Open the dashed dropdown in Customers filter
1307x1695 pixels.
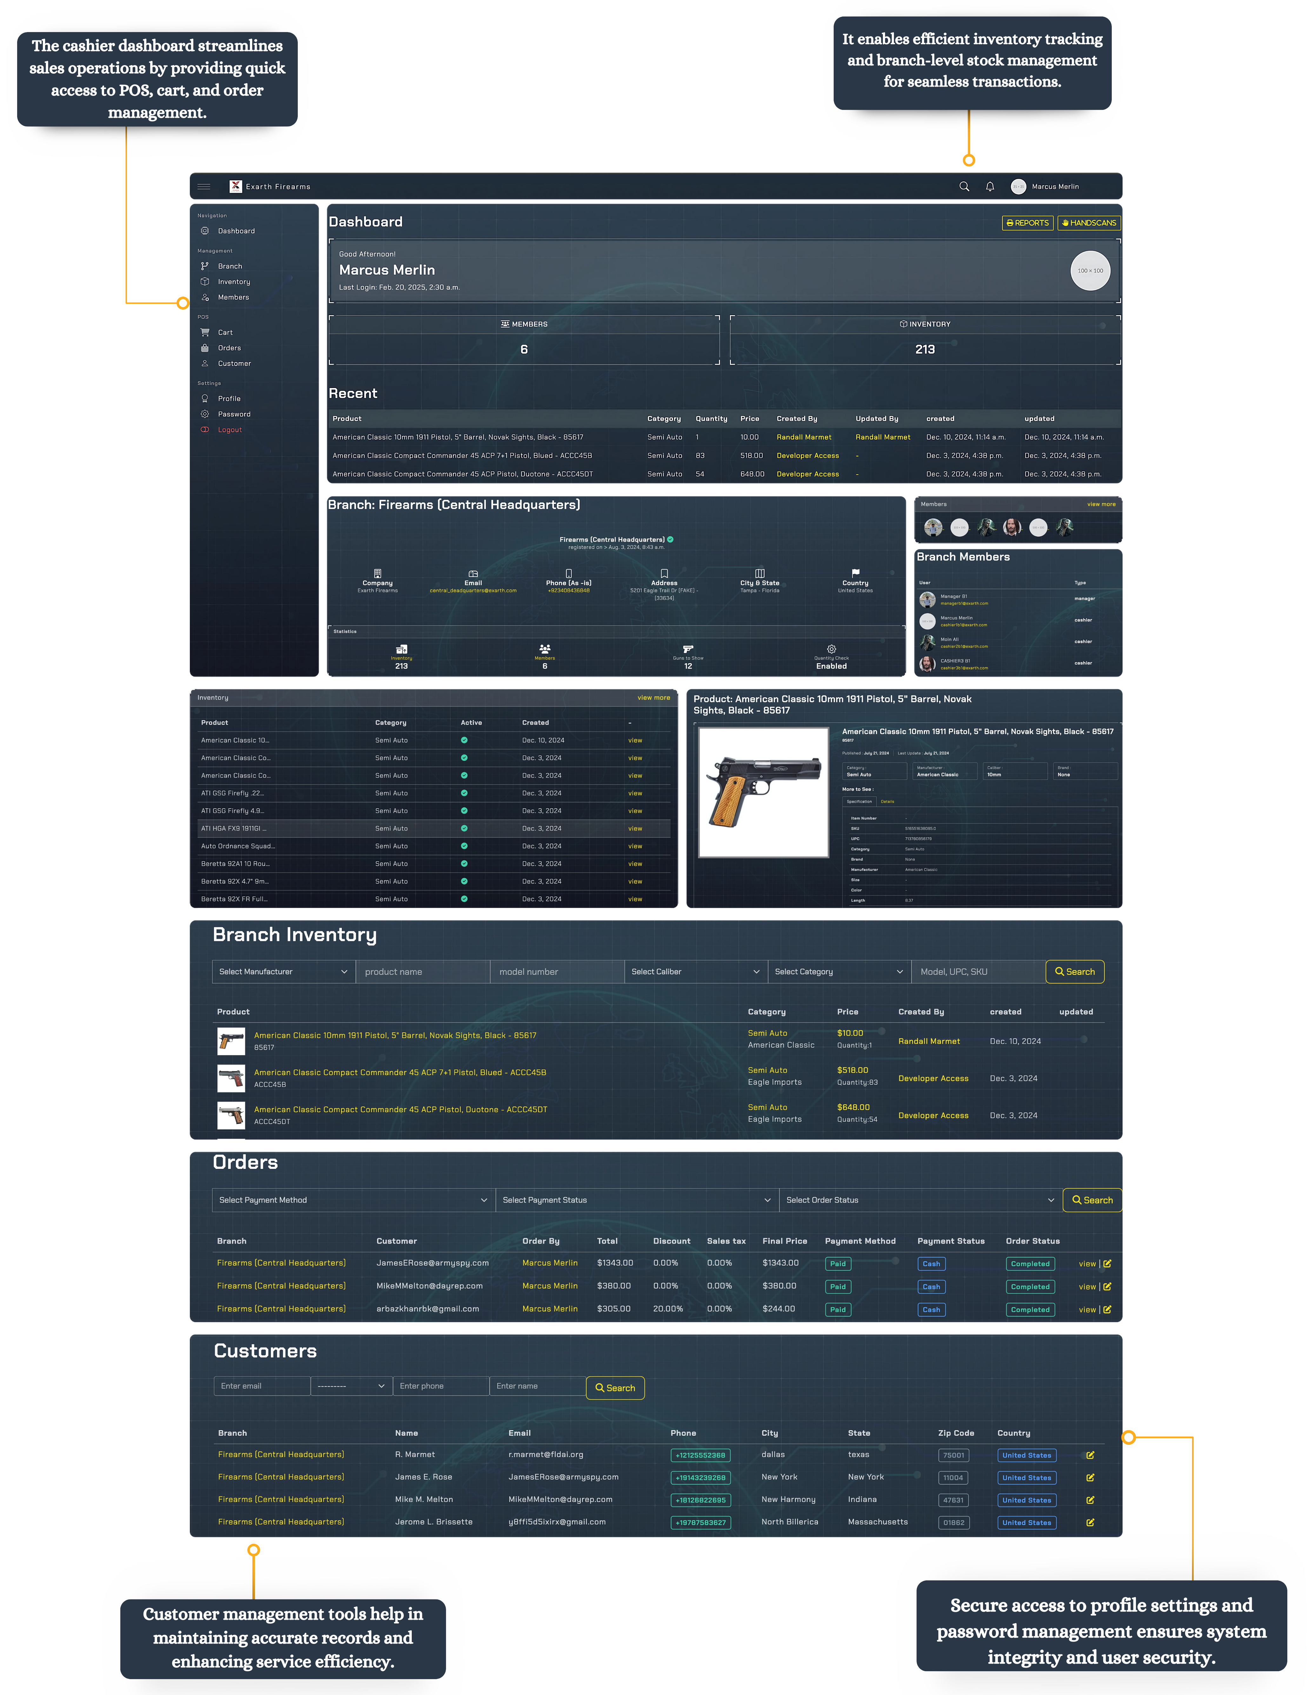351,1386
